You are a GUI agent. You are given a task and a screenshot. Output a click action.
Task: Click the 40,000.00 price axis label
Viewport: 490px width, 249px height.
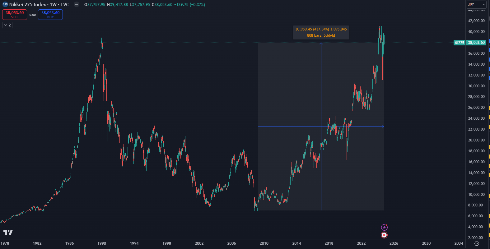tap(476, 32)
